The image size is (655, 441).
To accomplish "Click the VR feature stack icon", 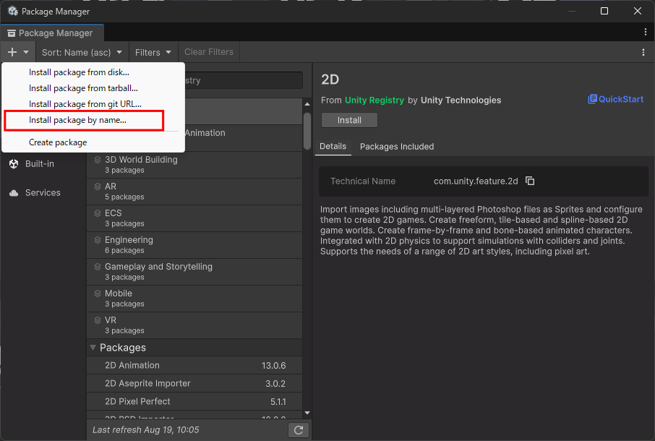I will click(x=98, y=320).
